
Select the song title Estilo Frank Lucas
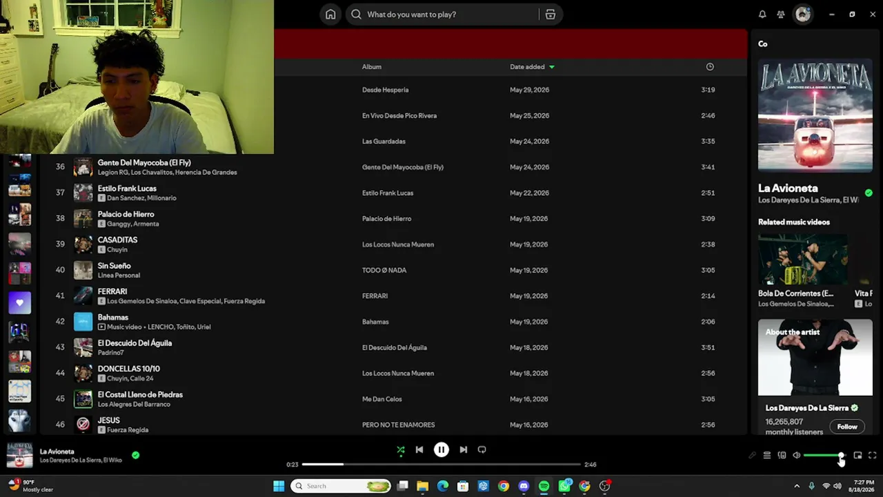[x=127, y=188]
